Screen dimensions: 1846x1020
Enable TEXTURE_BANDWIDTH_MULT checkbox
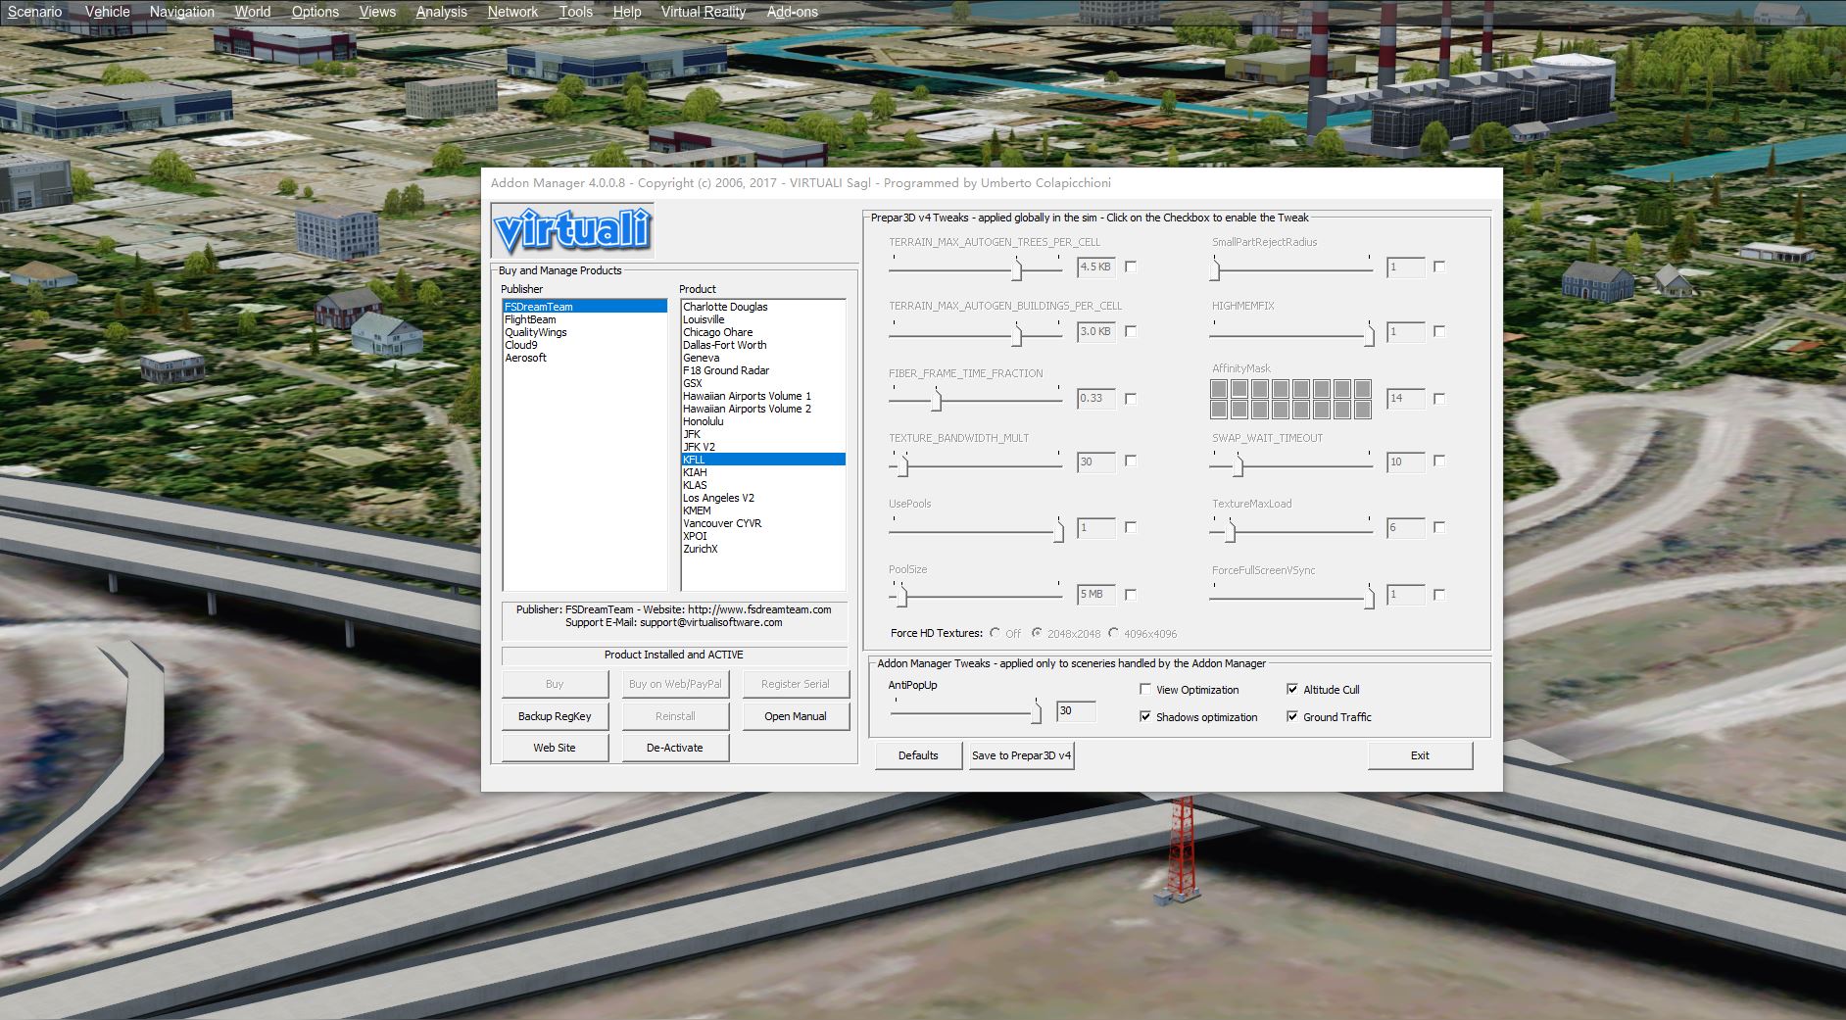(x=1131, y=461)
